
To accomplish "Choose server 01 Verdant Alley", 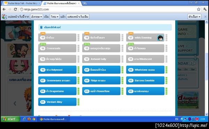I will 57,102.
